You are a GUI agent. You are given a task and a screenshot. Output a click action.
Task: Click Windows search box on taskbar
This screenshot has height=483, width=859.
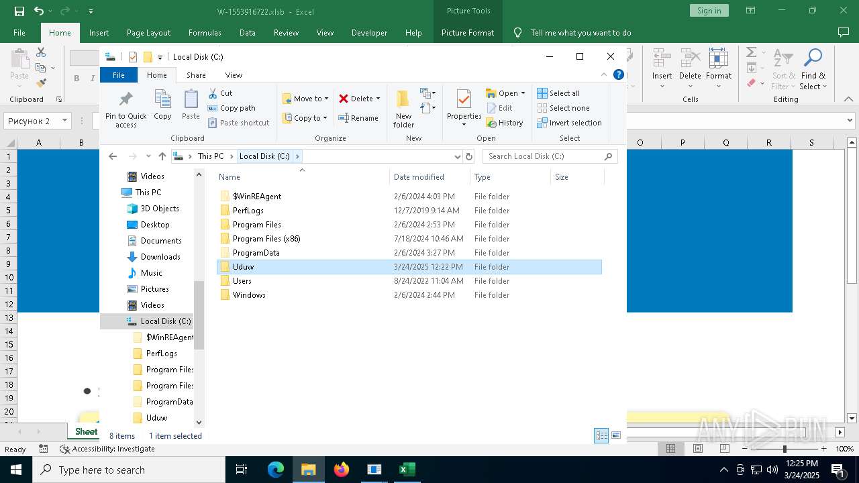(x=129, y=470)
